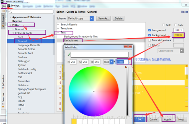Image resolution: width=189 pixels, height=124 pixels.
Task: Select Default text in attributes list
Action: (x=71, y=40)
